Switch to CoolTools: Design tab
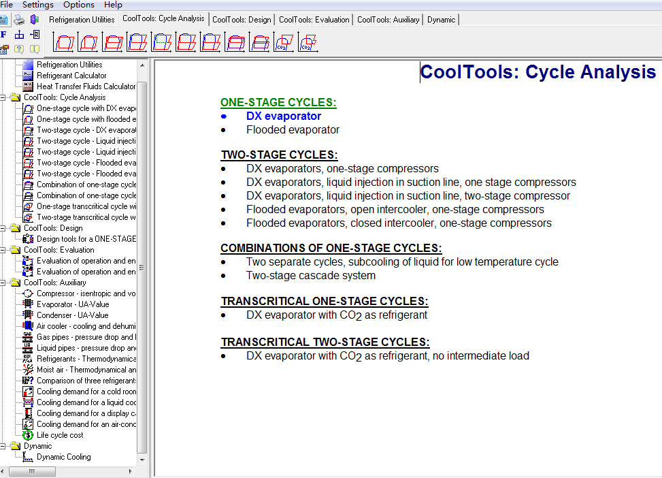 tap(242, 20)
